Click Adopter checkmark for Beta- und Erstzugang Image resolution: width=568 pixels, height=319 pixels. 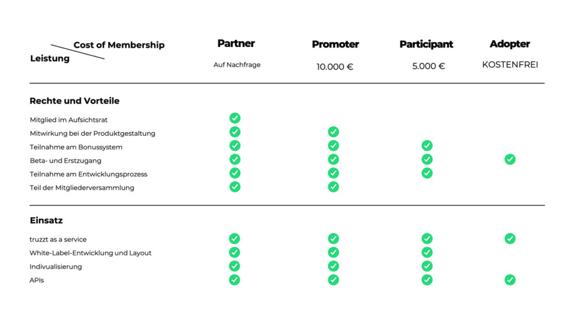click(x=510, y=159)
